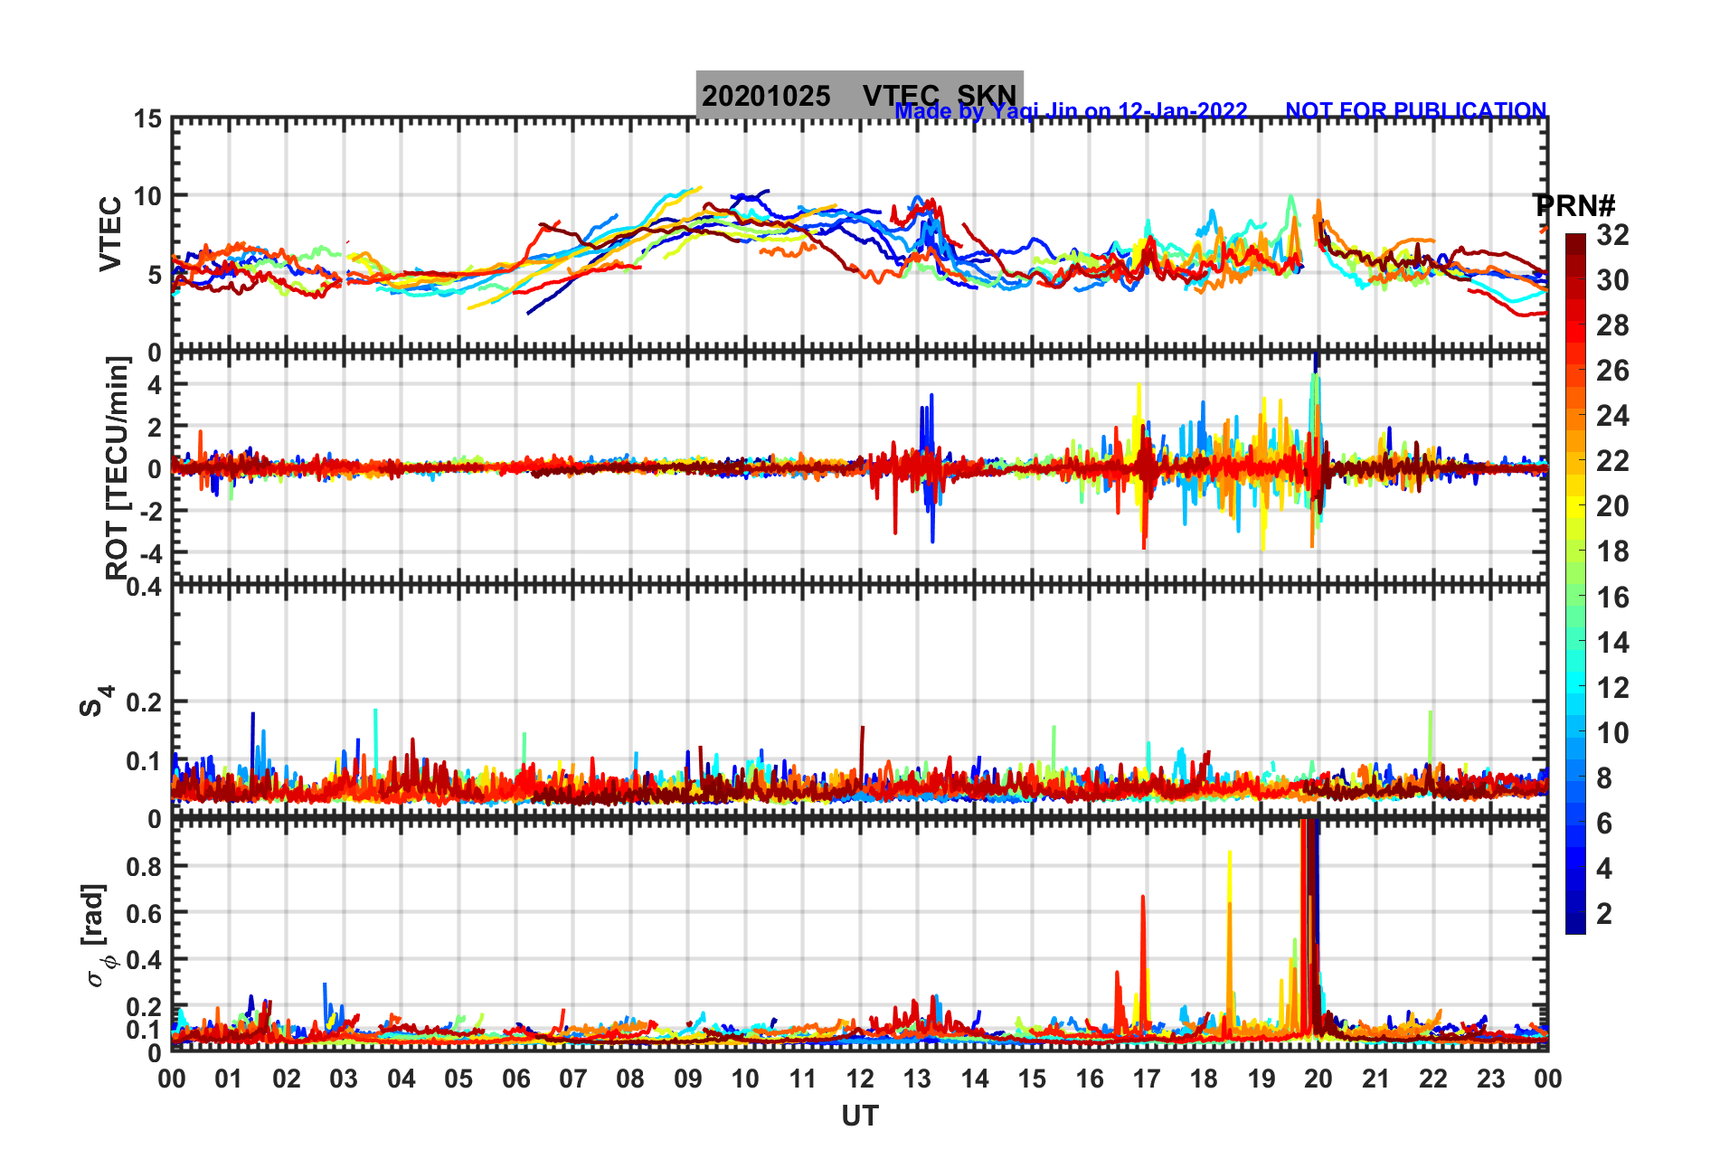The height and width of the screenshot is (1168, 1720).
Task: Click the plot title "20201025 VTEC SKN"
Action: coord(859,95)
